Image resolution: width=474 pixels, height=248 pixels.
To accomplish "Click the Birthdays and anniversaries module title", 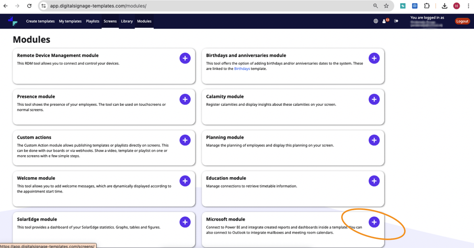I will tap(246, 55).
